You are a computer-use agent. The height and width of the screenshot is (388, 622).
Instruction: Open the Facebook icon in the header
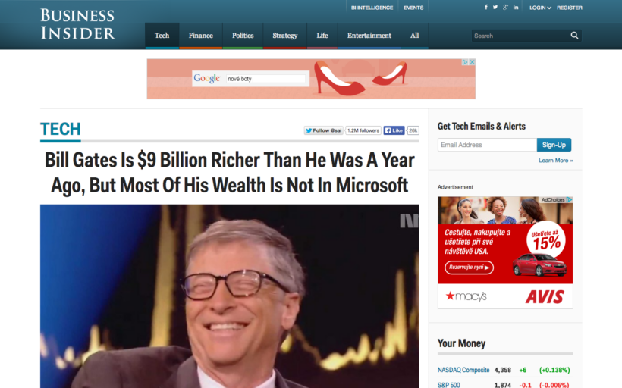click(486, 7)
